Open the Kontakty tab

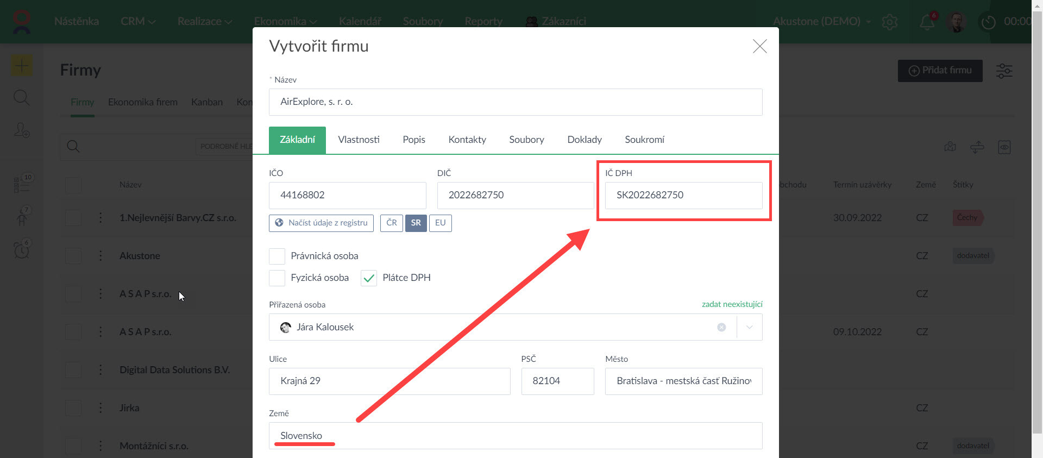(x=467, y=140)
